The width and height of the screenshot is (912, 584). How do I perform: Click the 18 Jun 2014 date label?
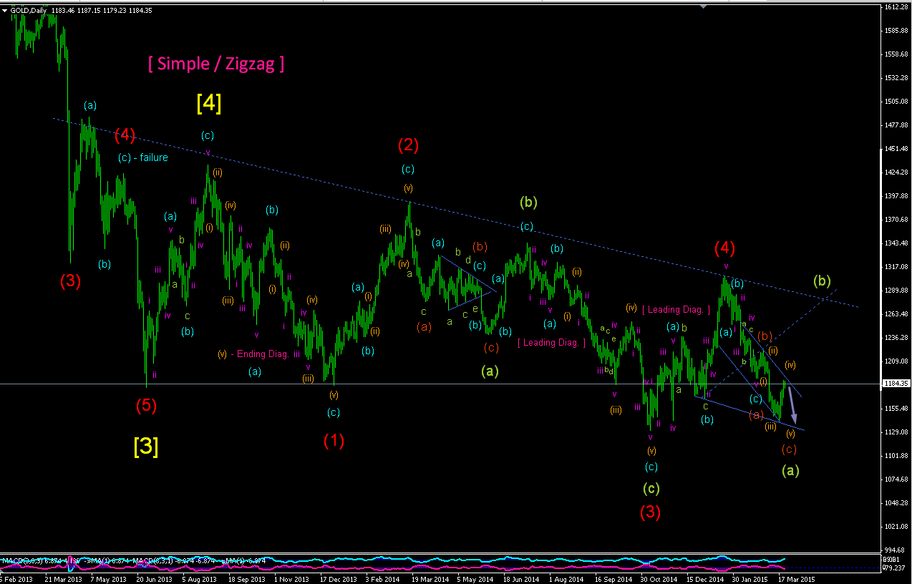click(521, 578)
